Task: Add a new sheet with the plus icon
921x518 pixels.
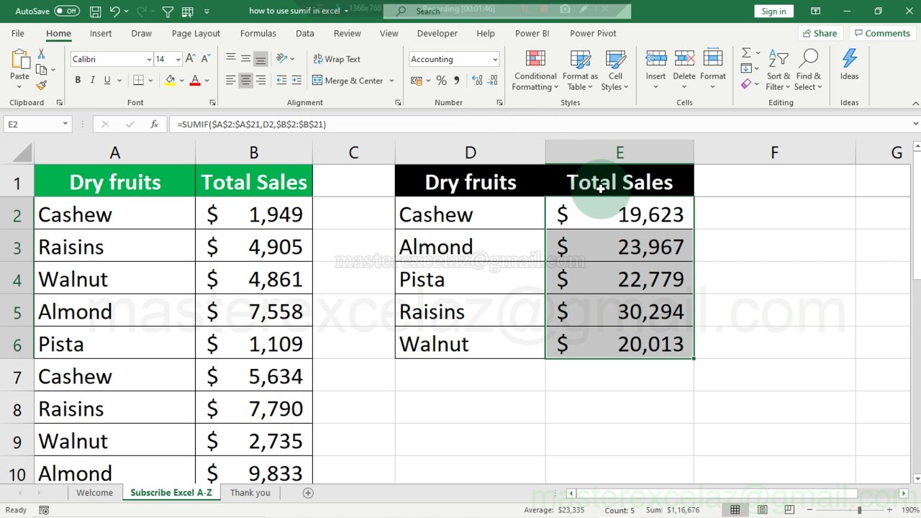Action: pyautogui.click(x=308, y=493)
